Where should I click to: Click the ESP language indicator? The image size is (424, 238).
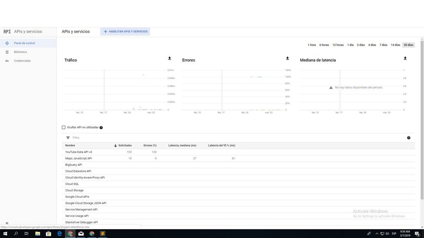coord(394,234)
